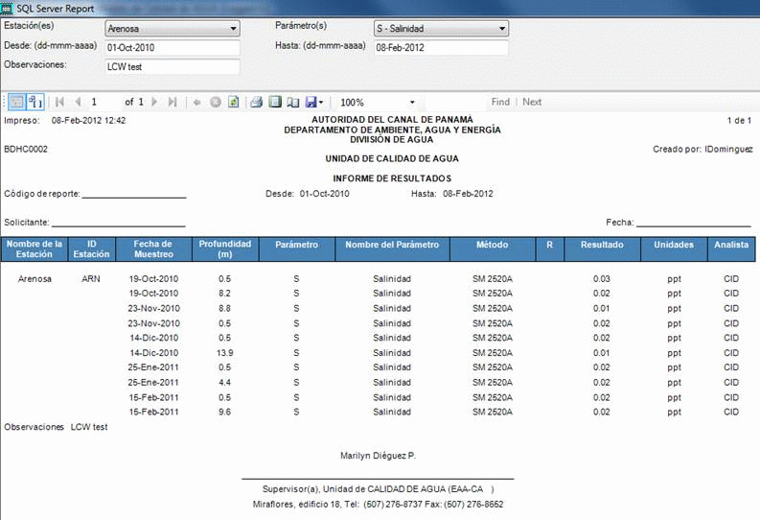Expand the 100% zoom dropdown
This screenshot has width=760, height=520.
pyautogui.click(x=412, y=102)
